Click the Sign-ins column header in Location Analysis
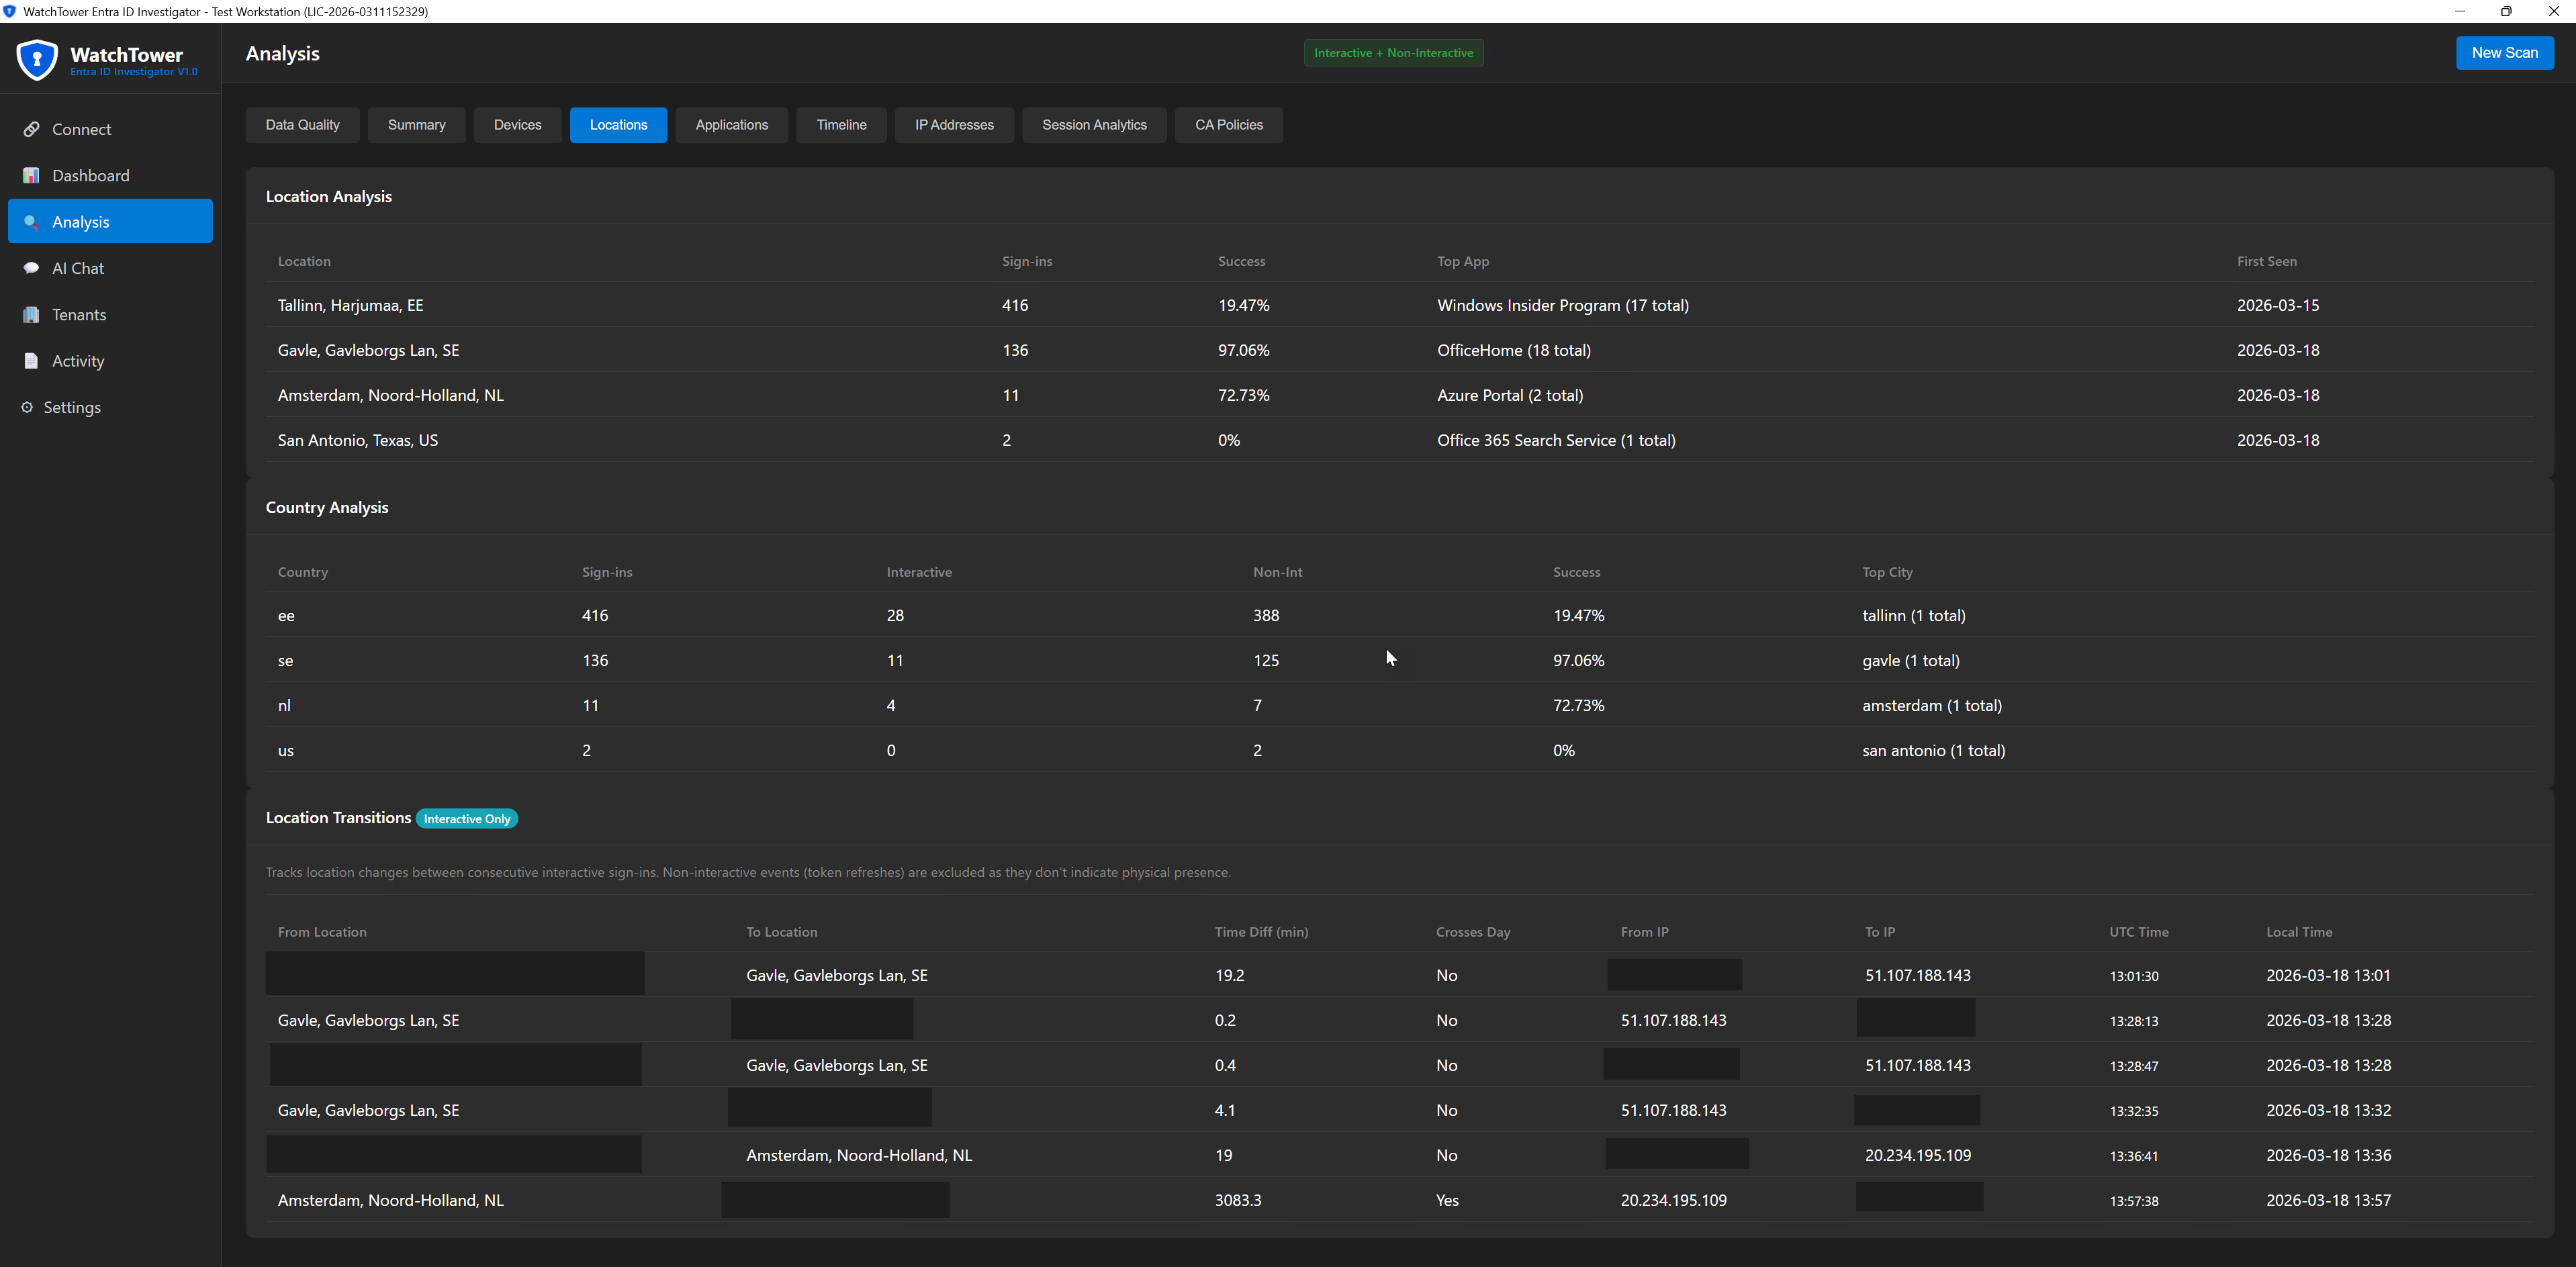This screenshot has width=2576, height=1267. pyautogui.click(x=1026, y=261)
